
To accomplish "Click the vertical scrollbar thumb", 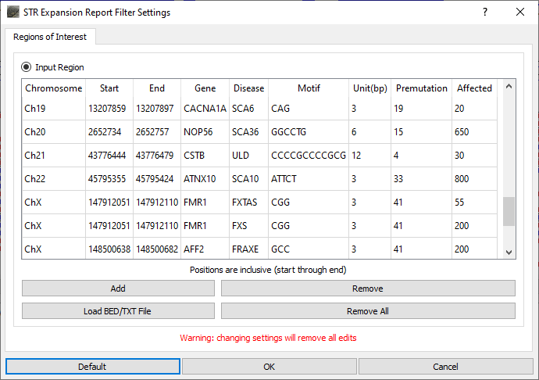I will coord(509,211).
